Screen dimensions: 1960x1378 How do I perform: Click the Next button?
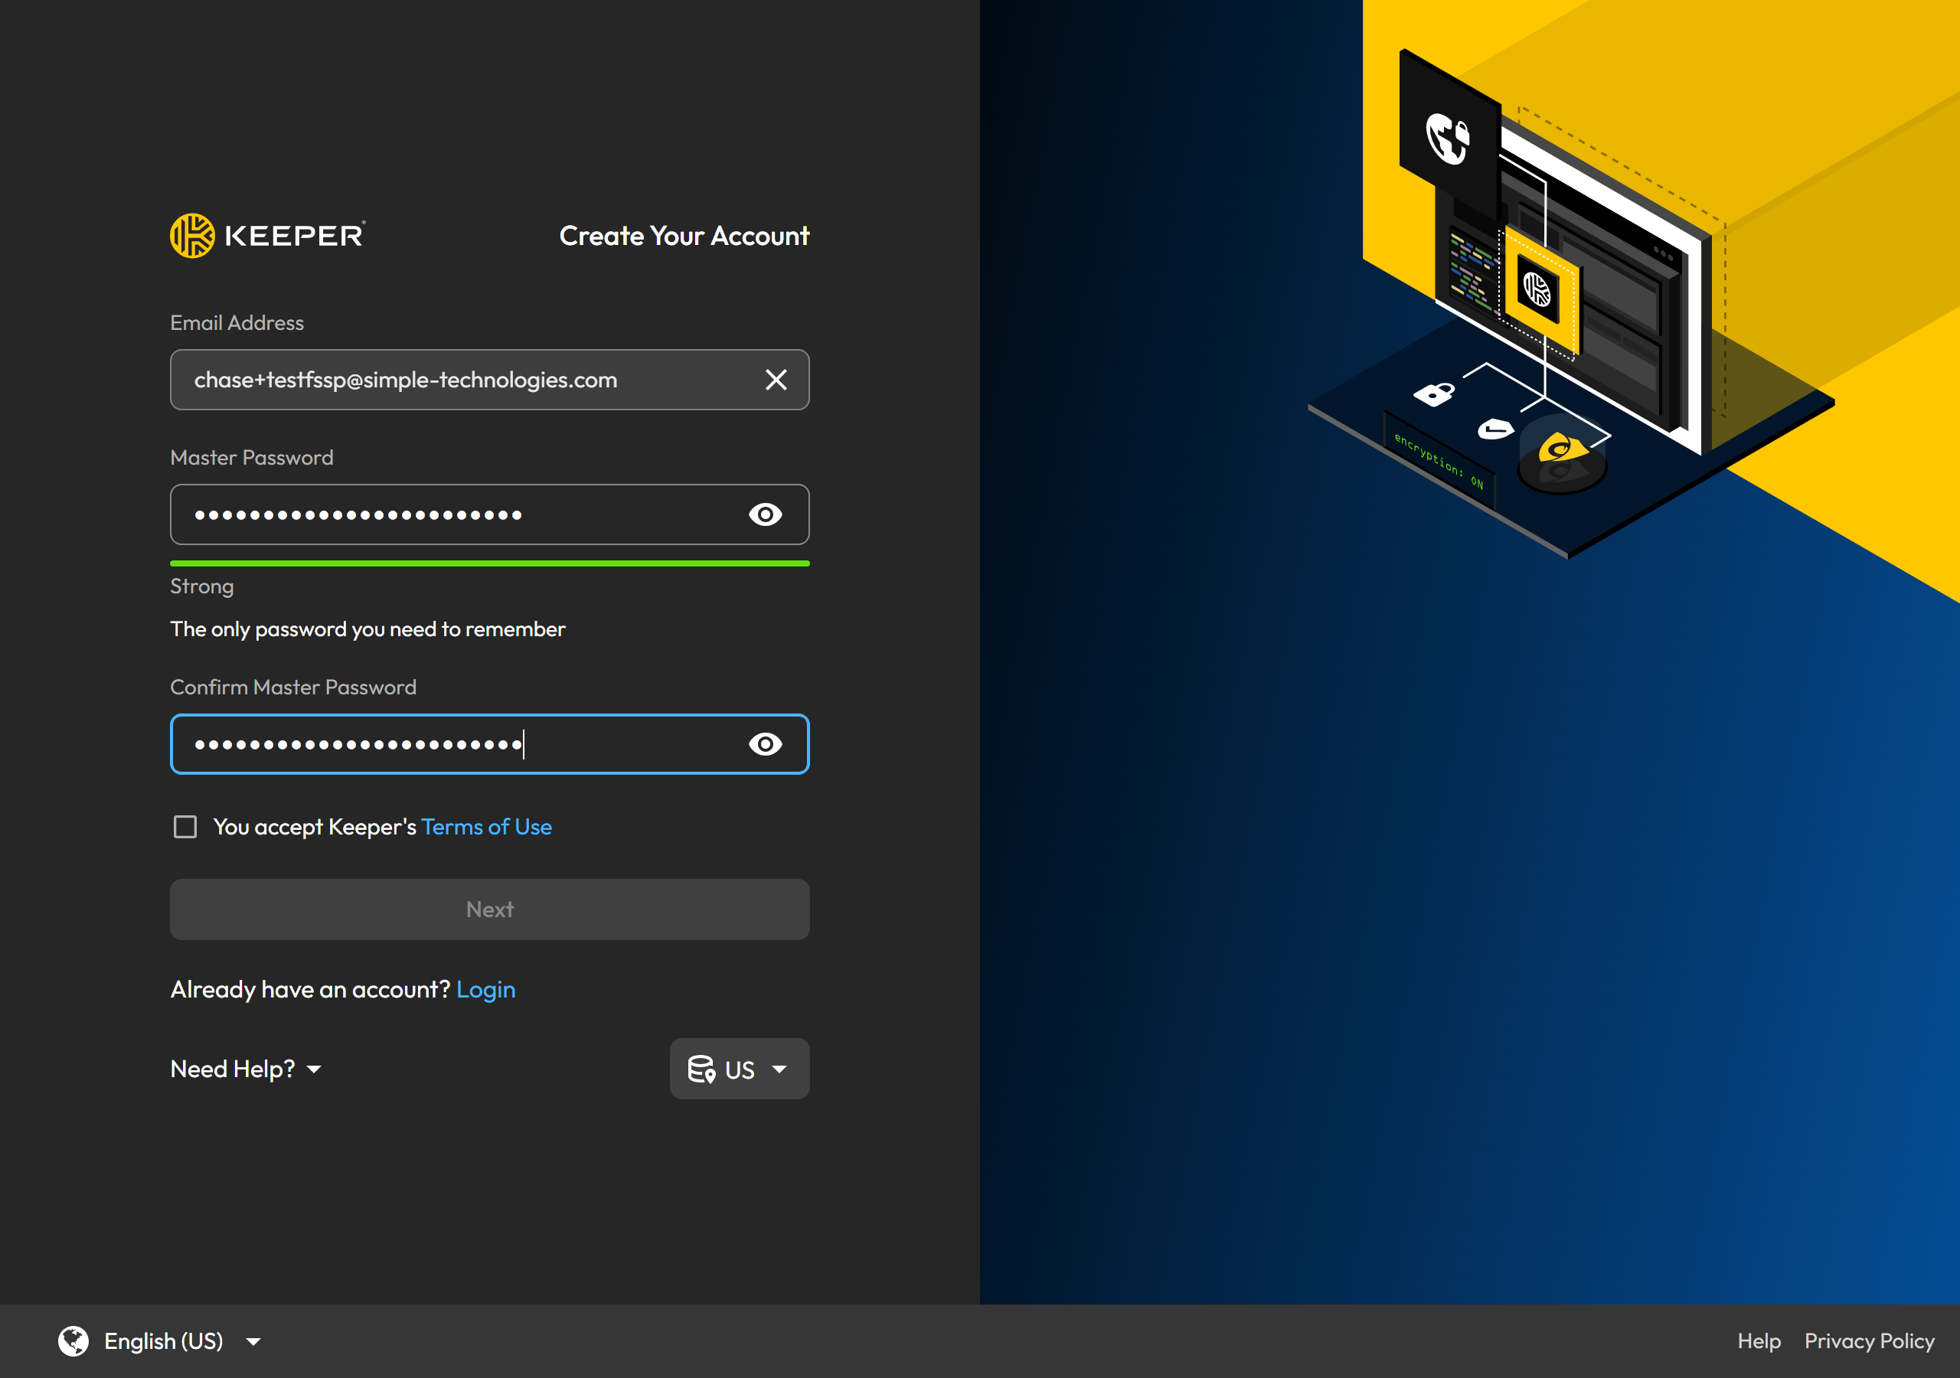pyautogui.click(x=490, y=909)
